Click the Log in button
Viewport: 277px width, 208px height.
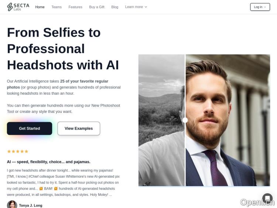(260, 7)
